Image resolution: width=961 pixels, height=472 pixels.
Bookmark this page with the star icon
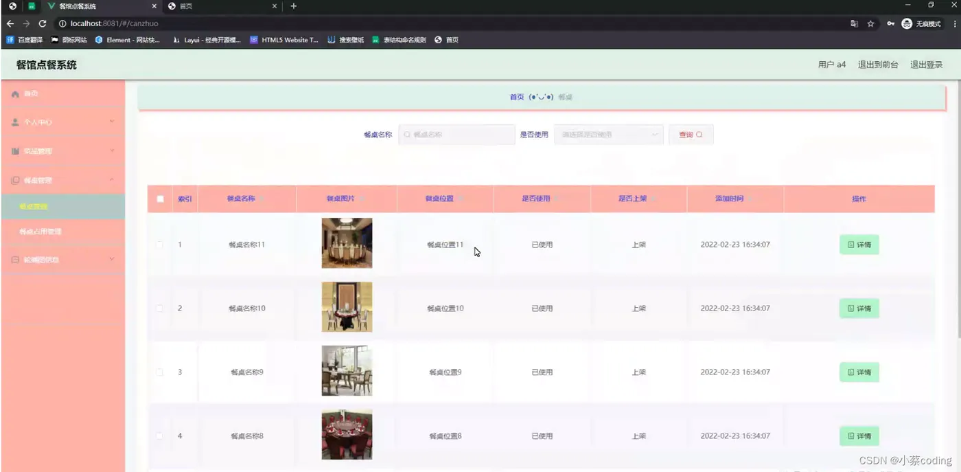click(x=871, y=23)
